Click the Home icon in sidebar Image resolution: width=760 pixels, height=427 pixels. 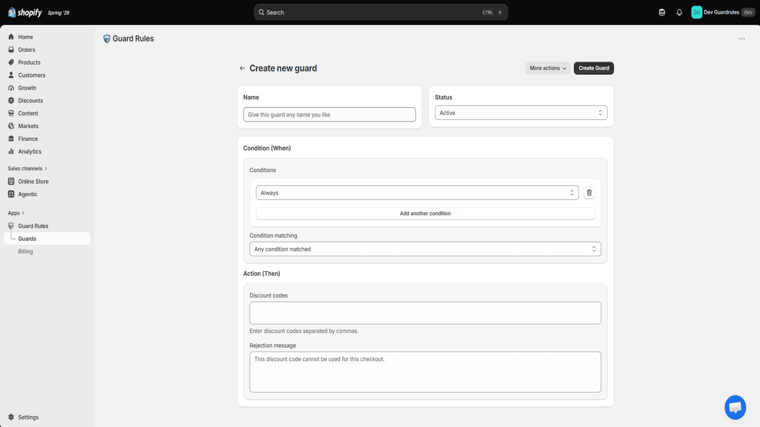point(11,37)
